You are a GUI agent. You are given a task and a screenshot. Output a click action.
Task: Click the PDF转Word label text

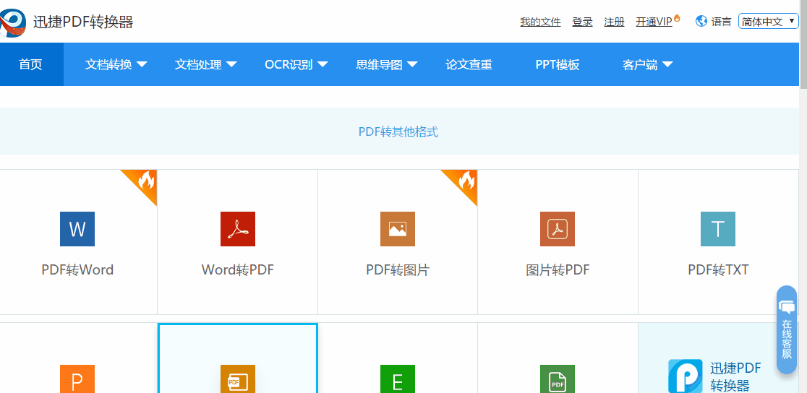[x=77, y=269]
